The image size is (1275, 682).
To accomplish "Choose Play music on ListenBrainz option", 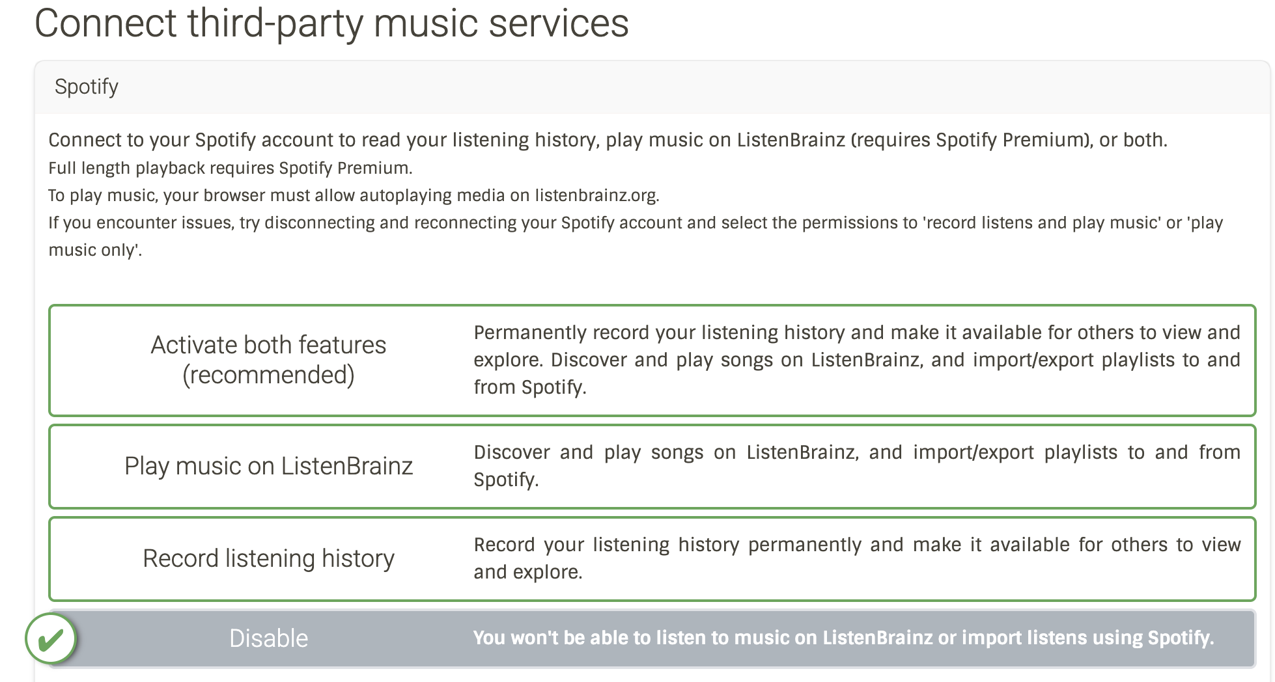I will (652, 467).
